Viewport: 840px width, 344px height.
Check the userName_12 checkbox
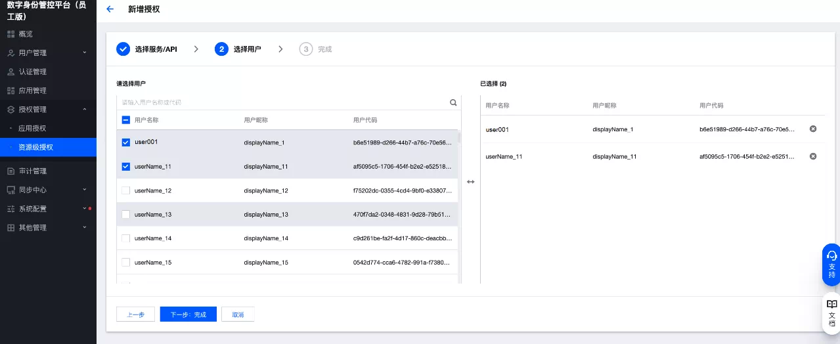(126, 190)
